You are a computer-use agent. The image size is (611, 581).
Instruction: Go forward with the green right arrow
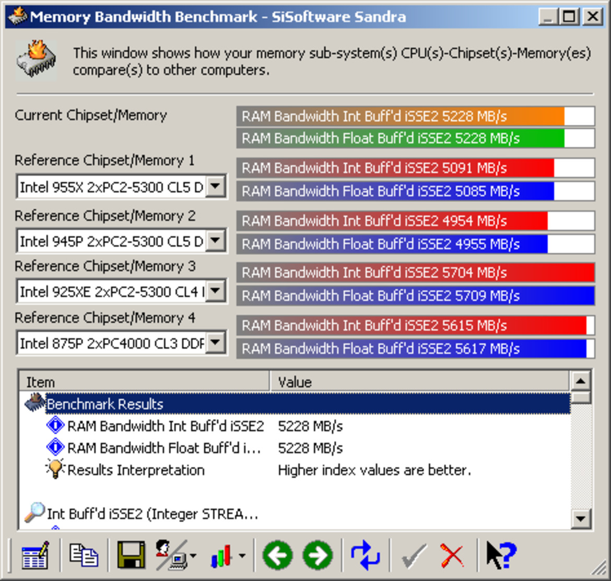[318, 555]
